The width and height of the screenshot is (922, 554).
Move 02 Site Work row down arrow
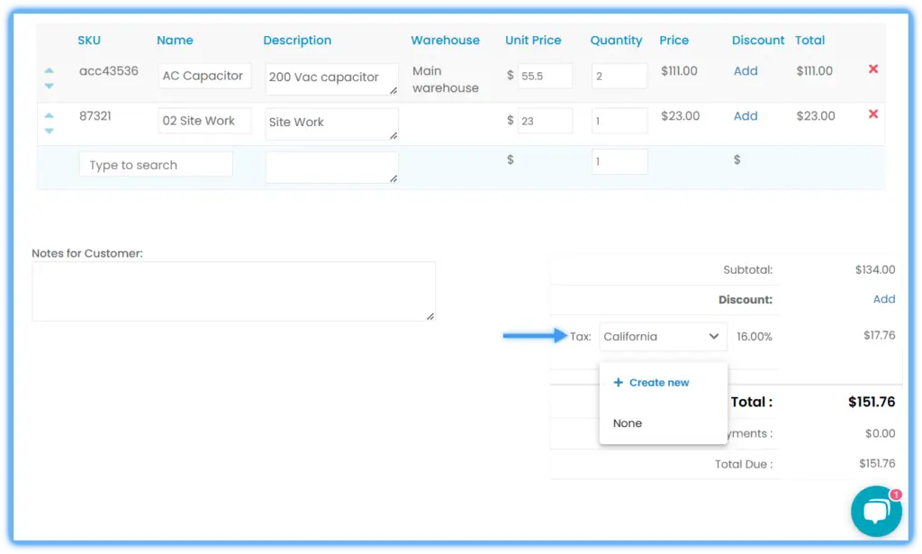50,131
